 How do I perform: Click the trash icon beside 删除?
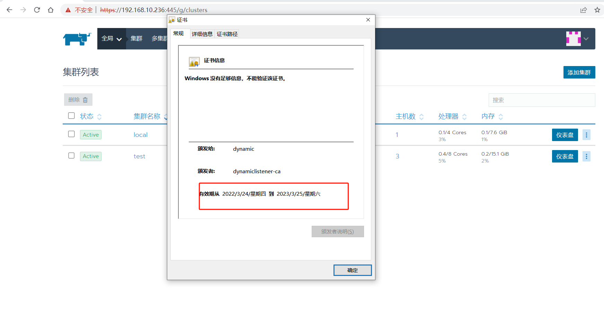tap(85, 100)
